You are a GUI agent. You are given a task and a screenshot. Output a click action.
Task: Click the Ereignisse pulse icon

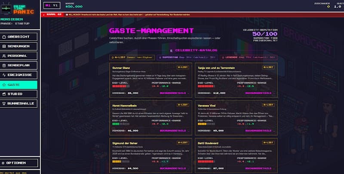(4, 75)
